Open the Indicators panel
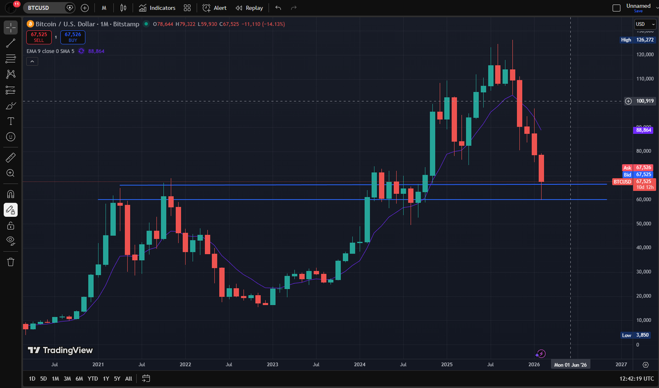659x388 pixels. tap(156, 8)
